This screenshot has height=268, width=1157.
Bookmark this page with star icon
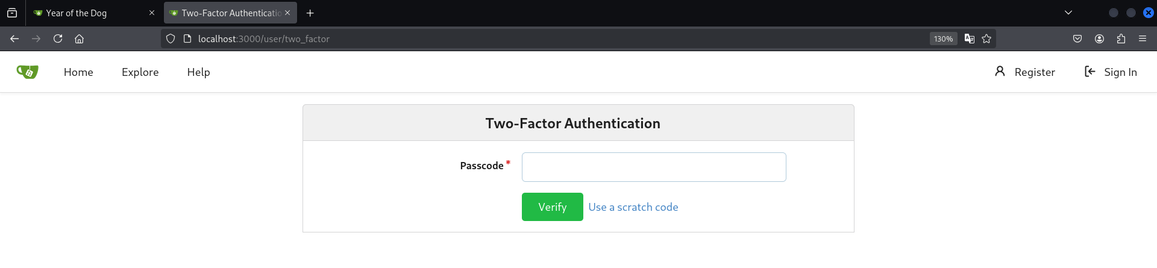tap(986, 39)
